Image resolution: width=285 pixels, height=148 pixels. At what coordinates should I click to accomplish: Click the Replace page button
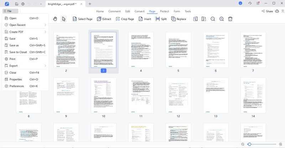click(179, 19)
